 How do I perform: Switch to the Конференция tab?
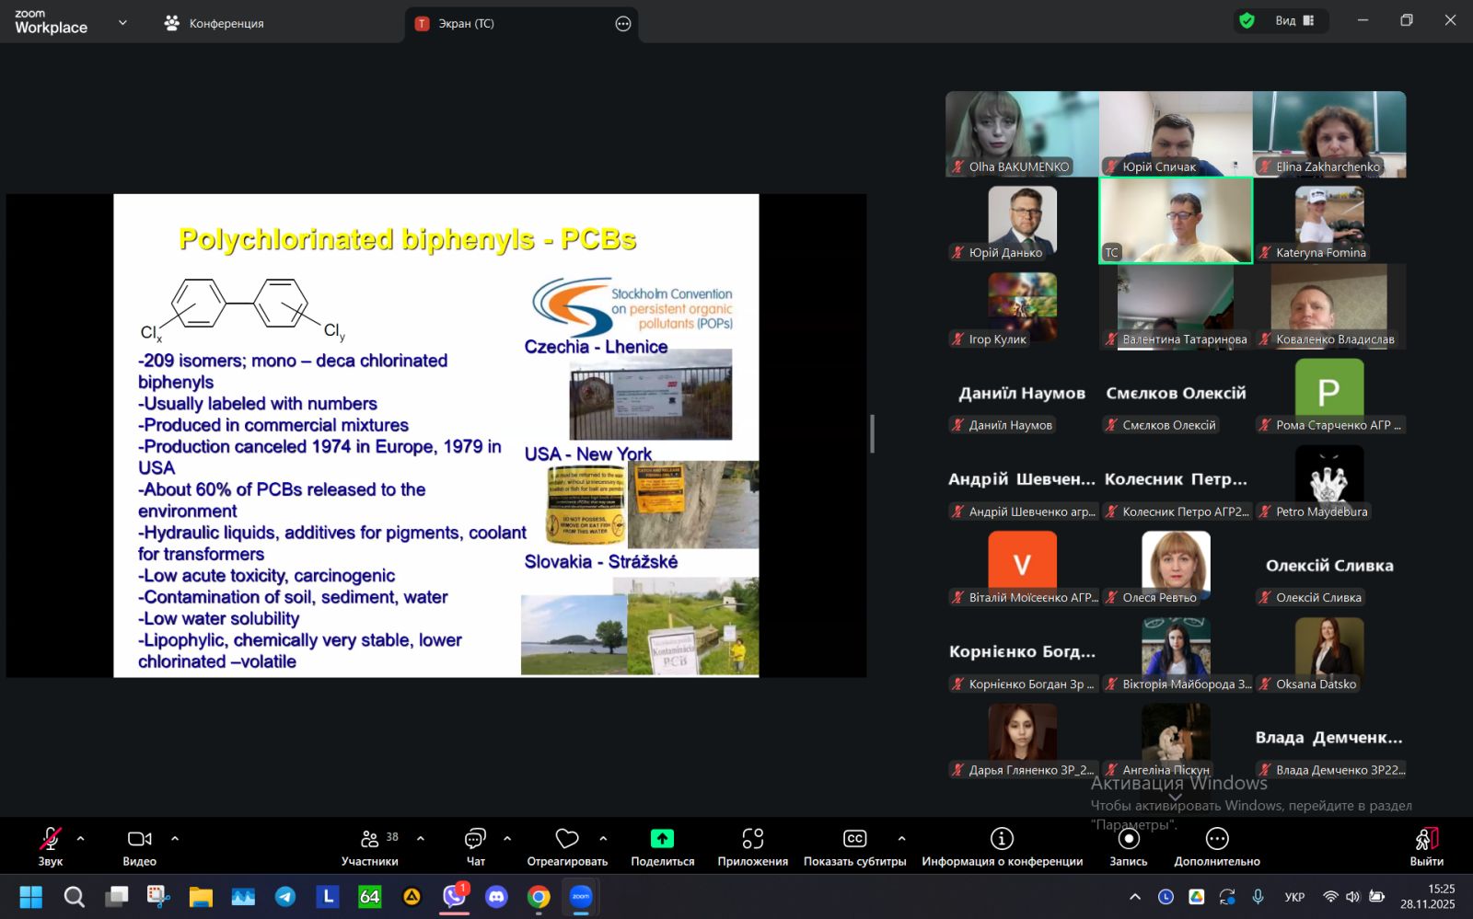click(215, 24)
